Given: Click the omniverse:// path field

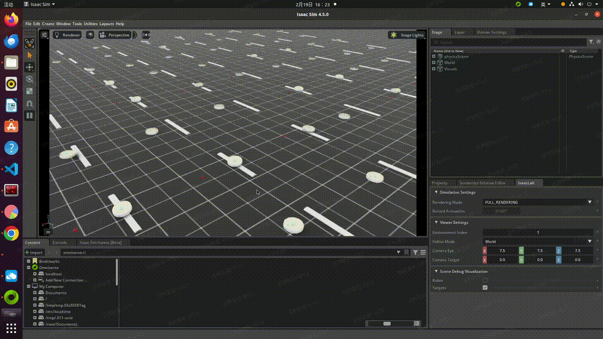Looking at the screenshot, I should [228, 253].
